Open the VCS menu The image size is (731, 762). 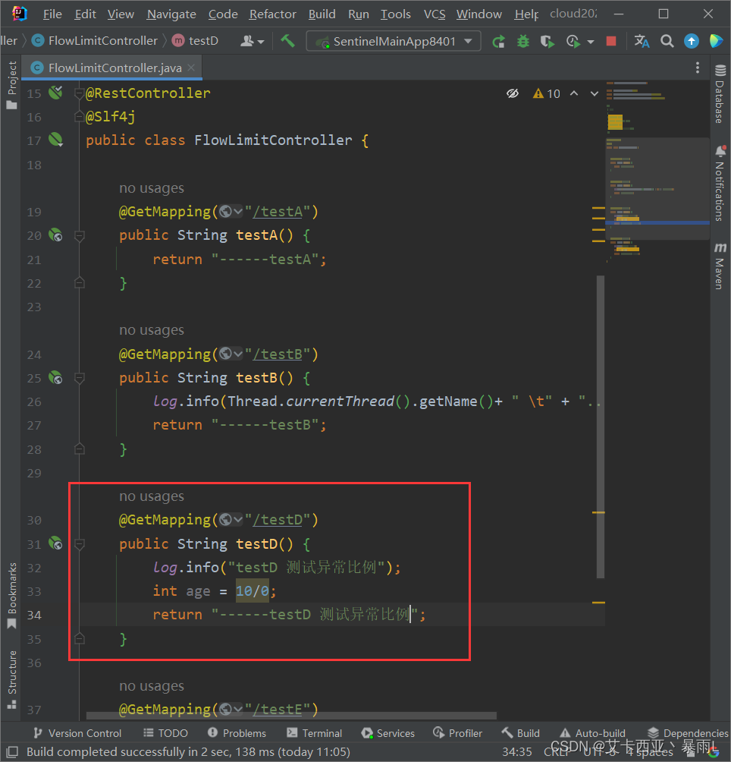(435, 14)
